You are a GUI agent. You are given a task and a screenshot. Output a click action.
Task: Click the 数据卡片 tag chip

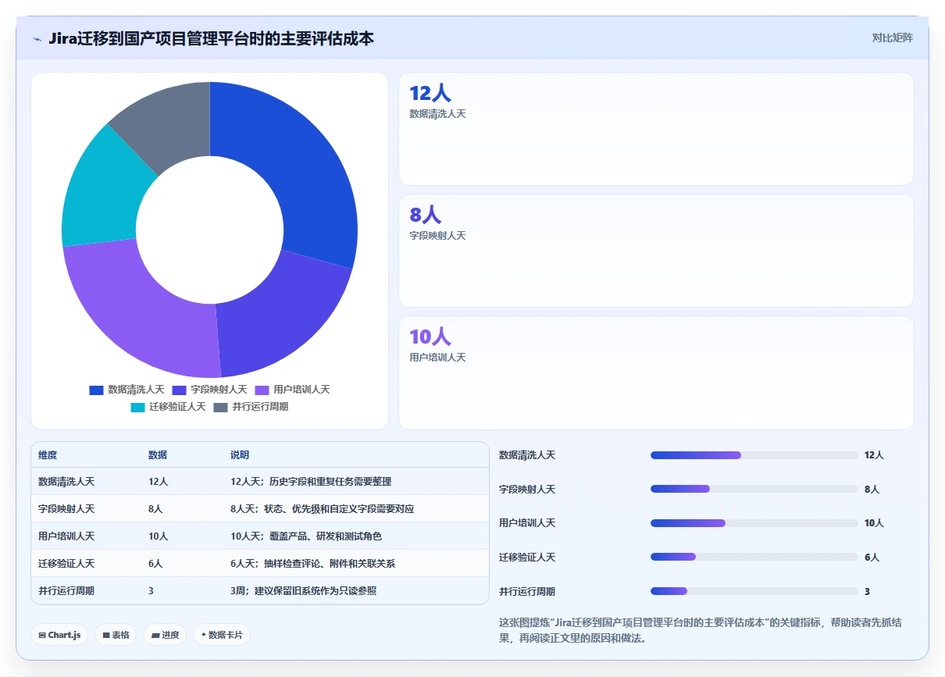pyautogui.click(x=222, y=635)
